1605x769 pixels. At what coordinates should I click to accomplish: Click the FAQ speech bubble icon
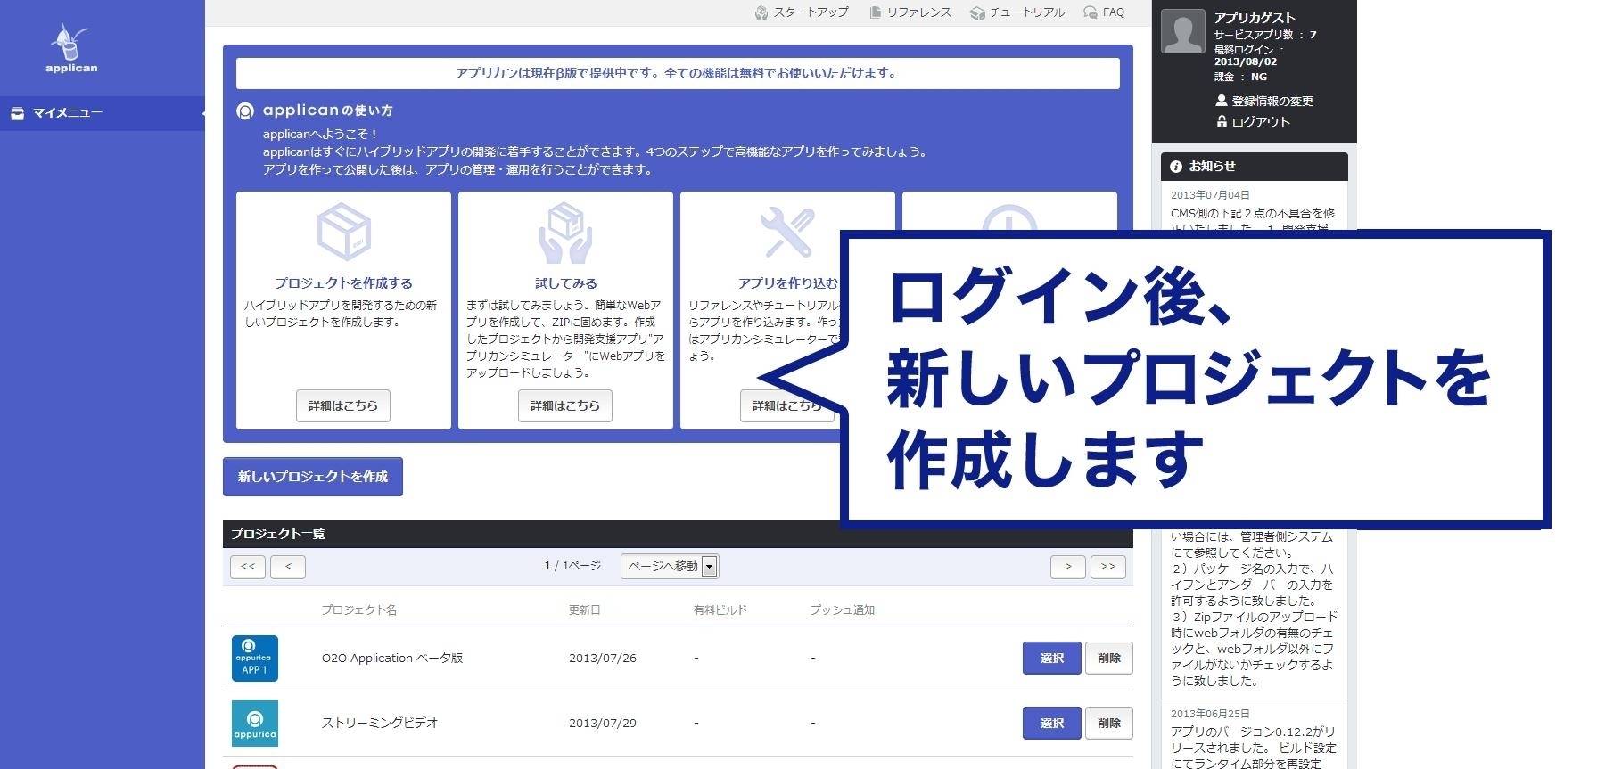[x=1090, y=12]
